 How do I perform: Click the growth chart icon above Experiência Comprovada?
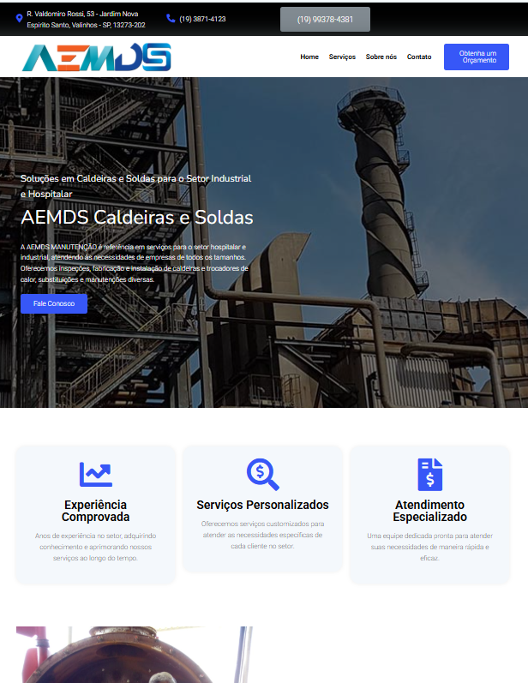coord(96,475)
